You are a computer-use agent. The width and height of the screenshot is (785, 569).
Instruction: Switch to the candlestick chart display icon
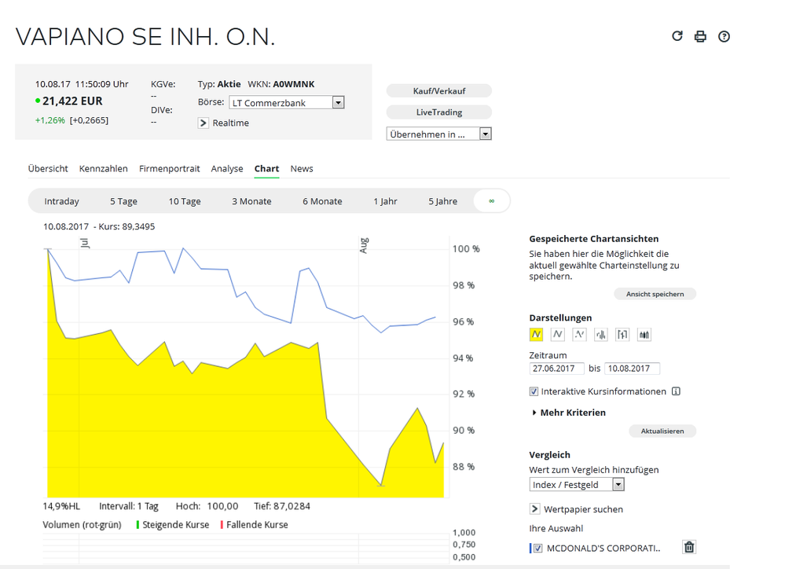click(x=644, y=334)
